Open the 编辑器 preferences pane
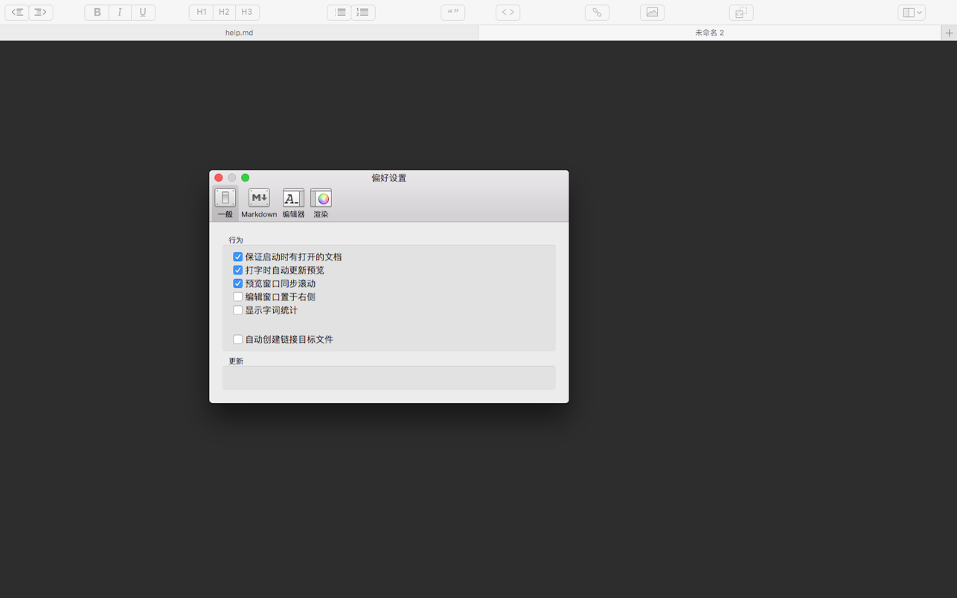 (293, 203)
